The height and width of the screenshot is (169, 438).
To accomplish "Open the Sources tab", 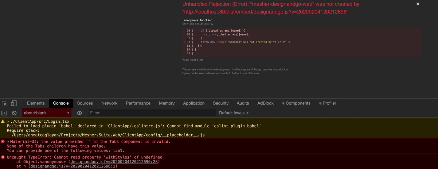I will 85,103.
